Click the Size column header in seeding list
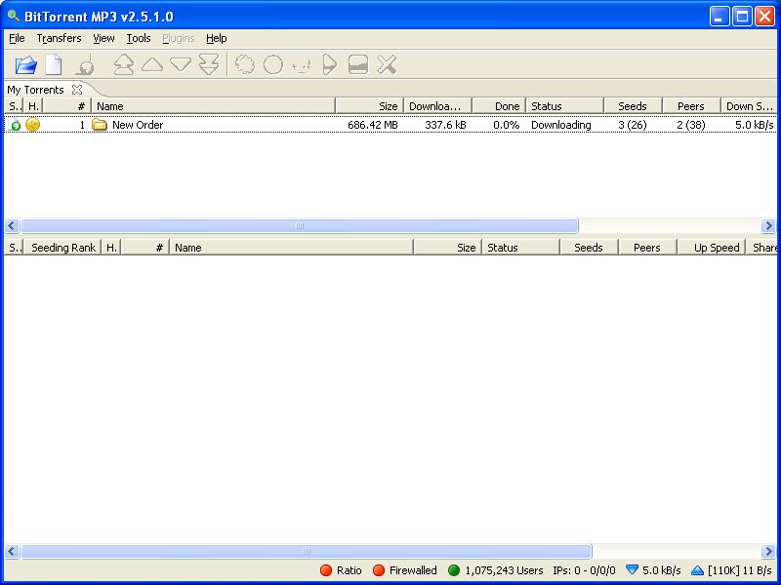 pos(447,248)
